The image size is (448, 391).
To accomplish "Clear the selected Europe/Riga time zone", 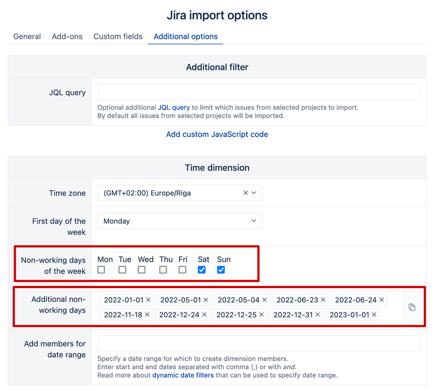I will point(245,193).
